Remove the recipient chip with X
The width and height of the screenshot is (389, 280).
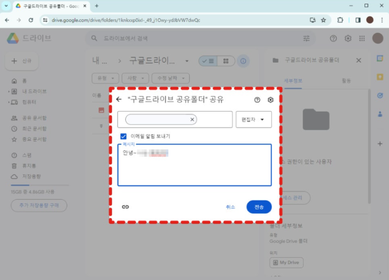[x=192, y=120]
